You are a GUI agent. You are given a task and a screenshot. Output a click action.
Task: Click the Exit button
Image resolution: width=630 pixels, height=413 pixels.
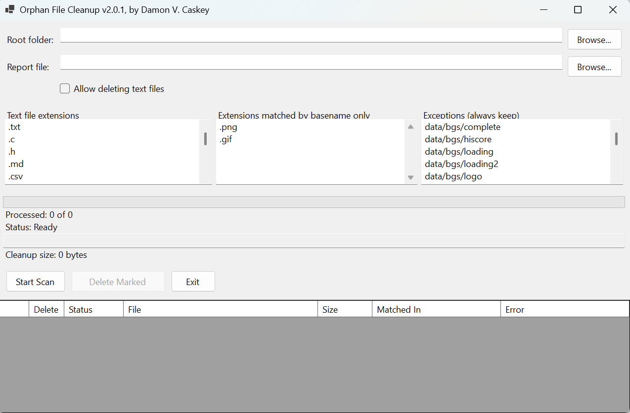tap(193, 282)
